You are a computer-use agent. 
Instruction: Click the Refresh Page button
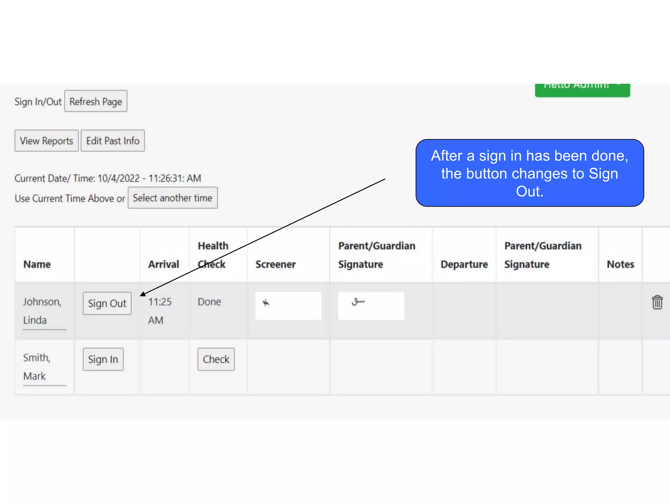click(x=96, y=101)
